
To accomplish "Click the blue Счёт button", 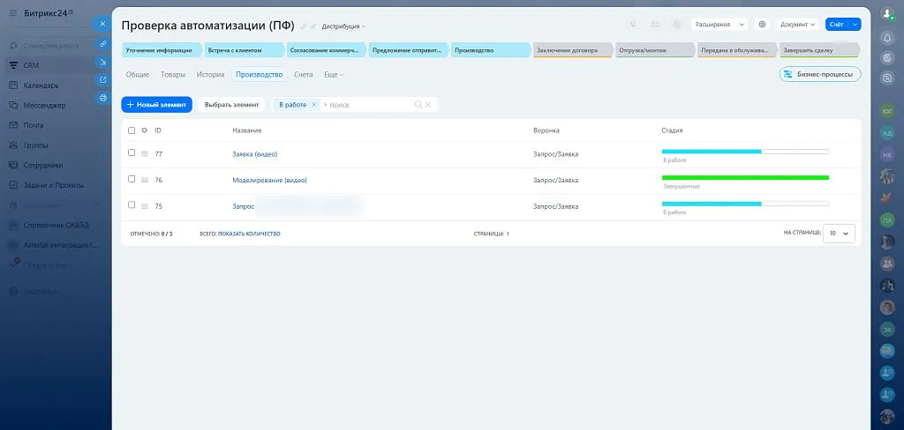I will (837, 24).
